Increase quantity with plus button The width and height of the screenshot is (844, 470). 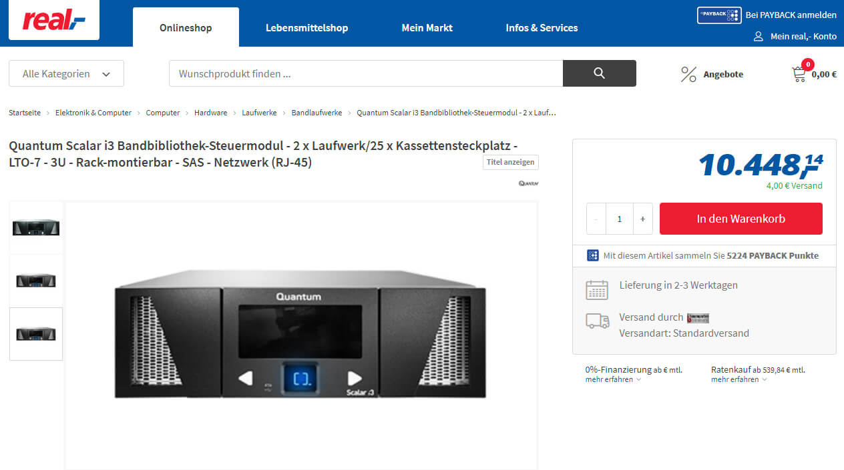642,219
